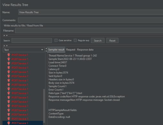Click the Name input field
The width and height of the screenshot is (163, 125).
point(91,12)
